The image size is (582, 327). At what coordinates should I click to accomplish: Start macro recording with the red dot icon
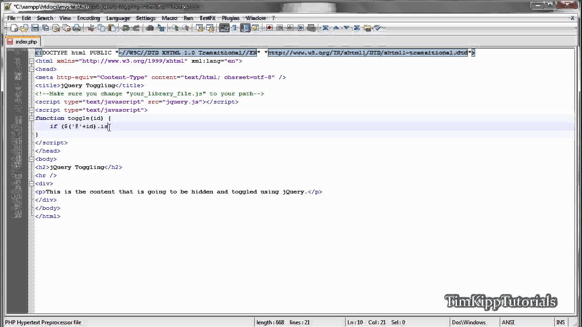tap(269, 28)
